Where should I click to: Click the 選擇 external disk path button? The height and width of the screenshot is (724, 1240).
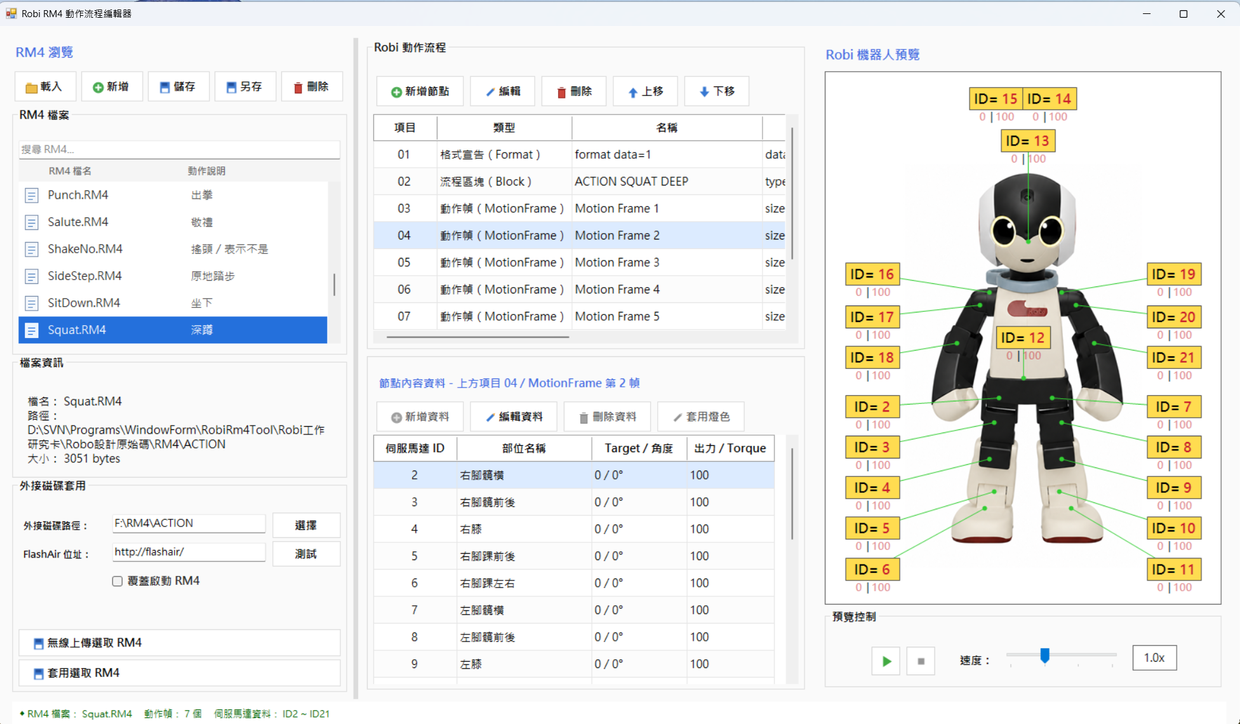(306, 525)
